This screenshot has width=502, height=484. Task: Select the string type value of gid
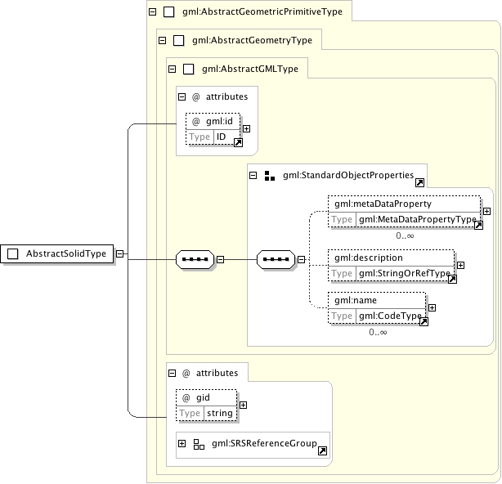pos(220,413)
